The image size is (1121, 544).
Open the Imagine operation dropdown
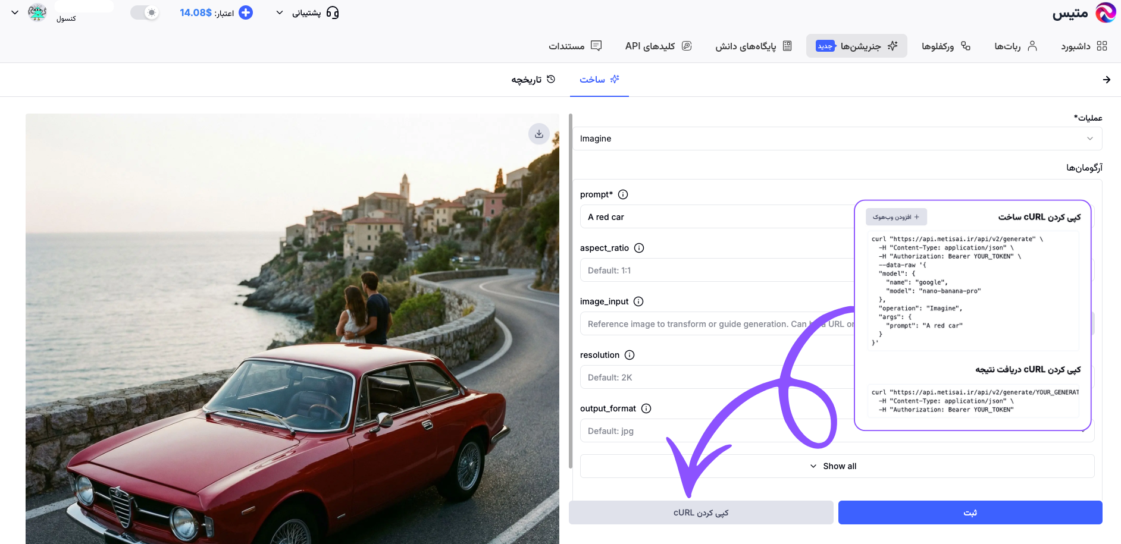[x=837, y=139]
